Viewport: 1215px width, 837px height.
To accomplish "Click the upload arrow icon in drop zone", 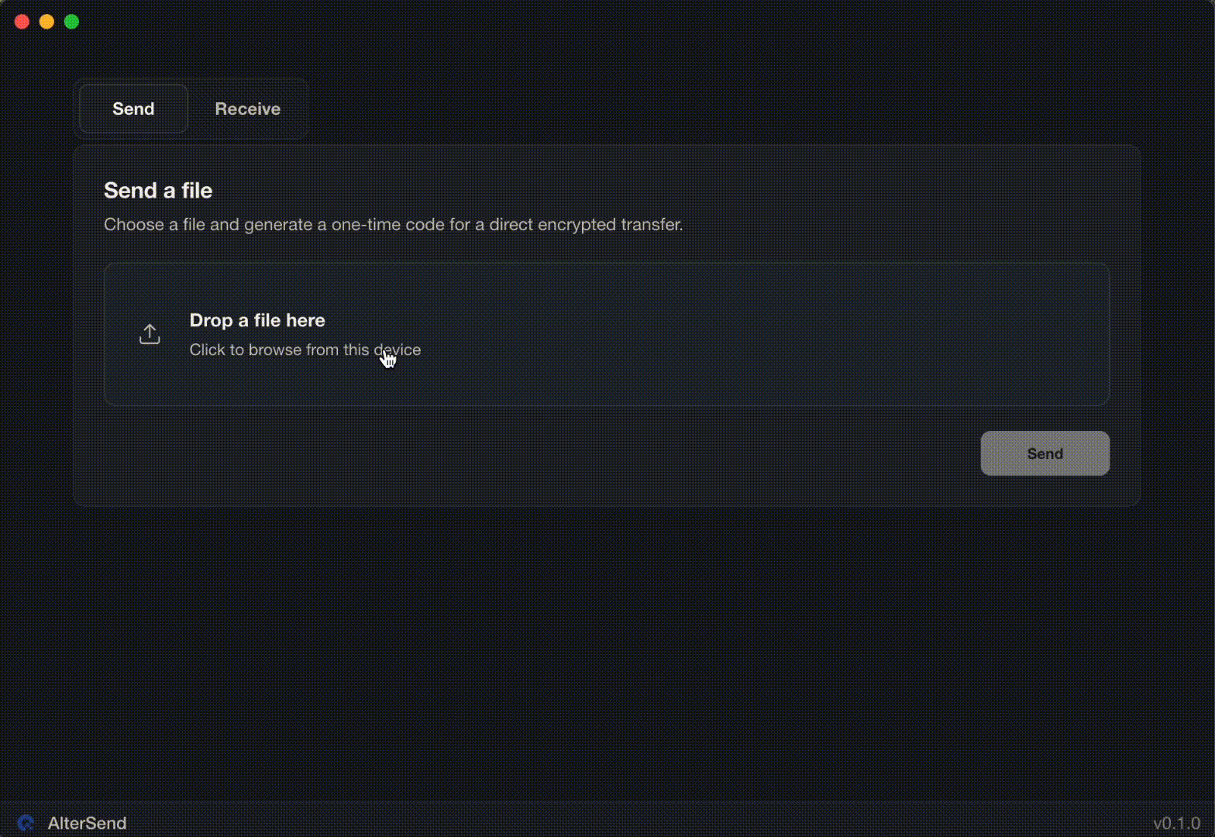I will pyautogui.click(x=150, y=334).
